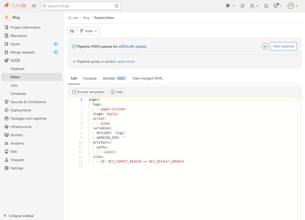
Task: Open the Help question mark dropdown
Action: pos(277,6)
